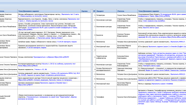Open "П.19-20 повторить теорию" link in Семейное право row
Image resolution: width=186 pixels, height=105 pixels.
[67, 42]
